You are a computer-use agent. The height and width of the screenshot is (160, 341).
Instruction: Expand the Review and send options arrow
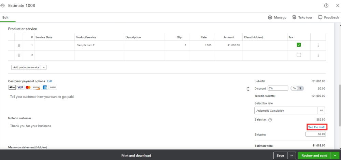click(335, 156)
